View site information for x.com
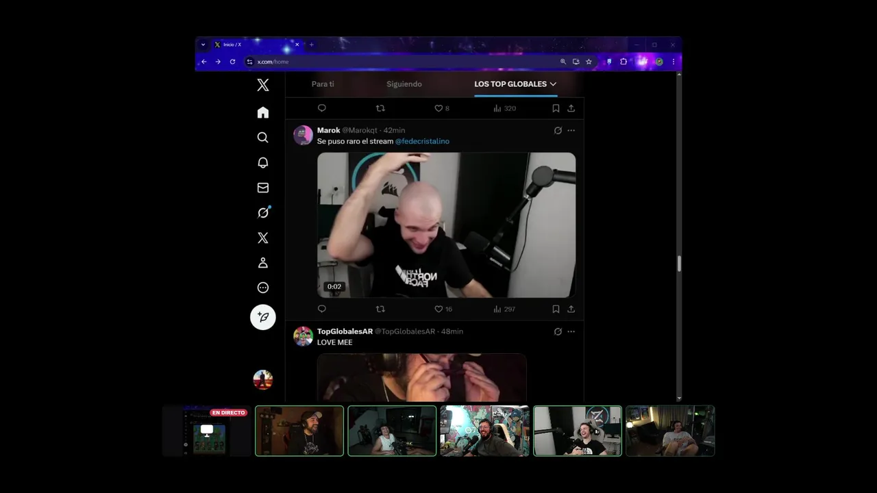877x493 pixels. [250, 62]
